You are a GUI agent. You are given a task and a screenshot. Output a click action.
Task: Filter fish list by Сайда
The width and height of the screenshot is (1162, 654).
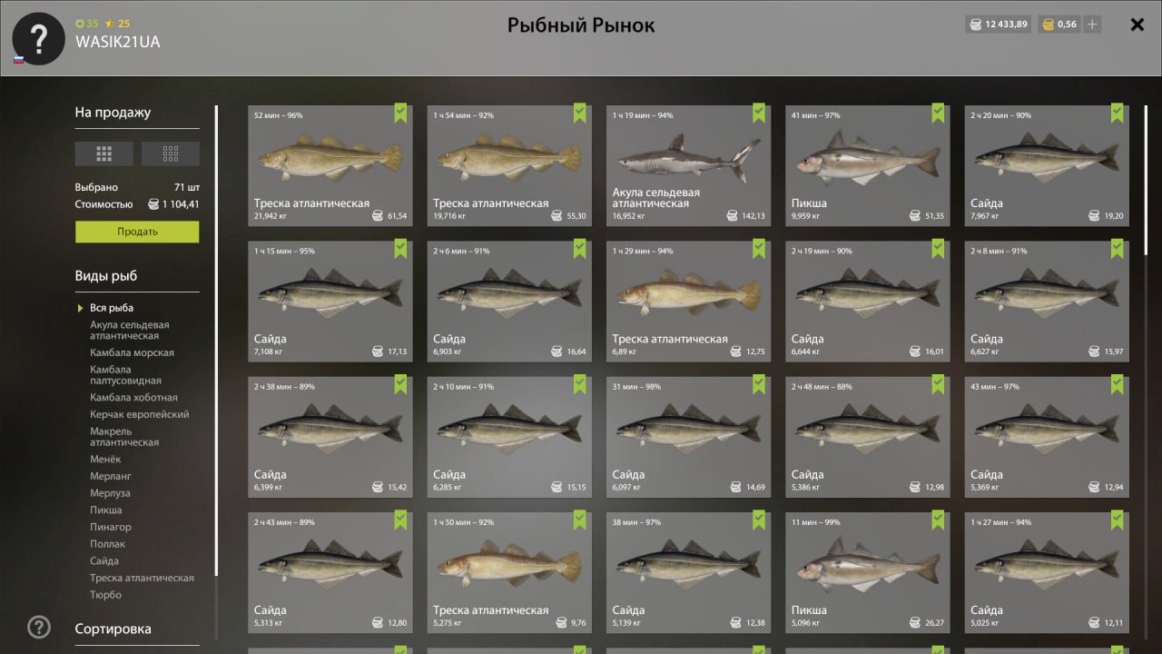point(104,561)
